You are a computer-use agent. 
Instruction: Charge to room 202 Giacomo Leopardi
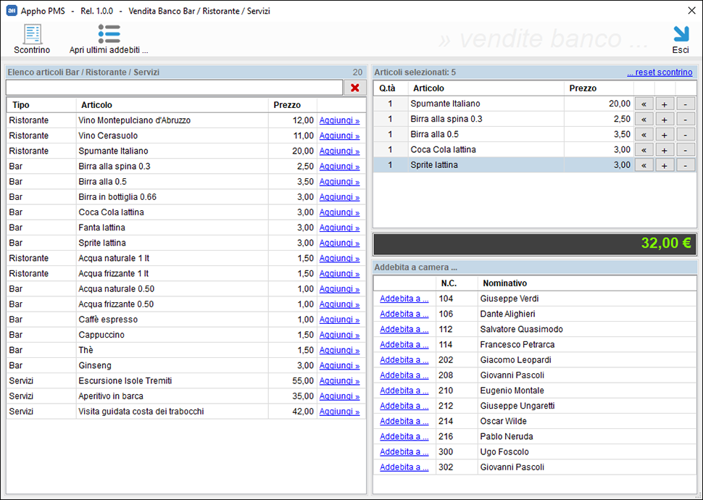pos(404,359)
